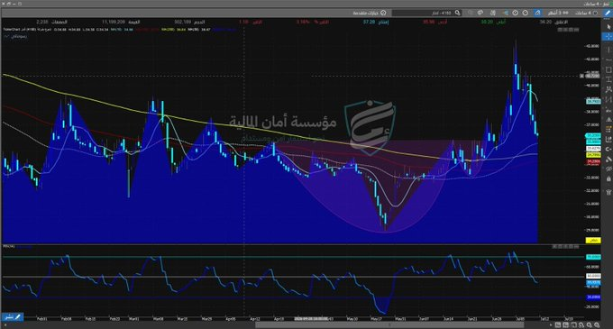Click the إفتتاح open price 37.20
Image resolution: width=613 pixels, height=329 pixels.
(369, 22)
